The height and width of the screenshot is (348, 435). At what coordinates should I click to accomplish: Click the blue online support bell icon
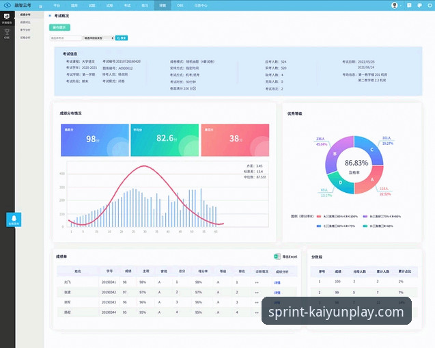(x=14, y=219)
